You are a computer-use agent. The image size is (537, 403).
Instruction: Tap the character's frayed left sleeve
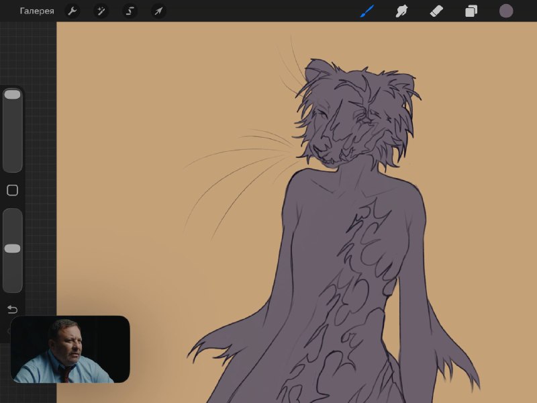[226, 343]
